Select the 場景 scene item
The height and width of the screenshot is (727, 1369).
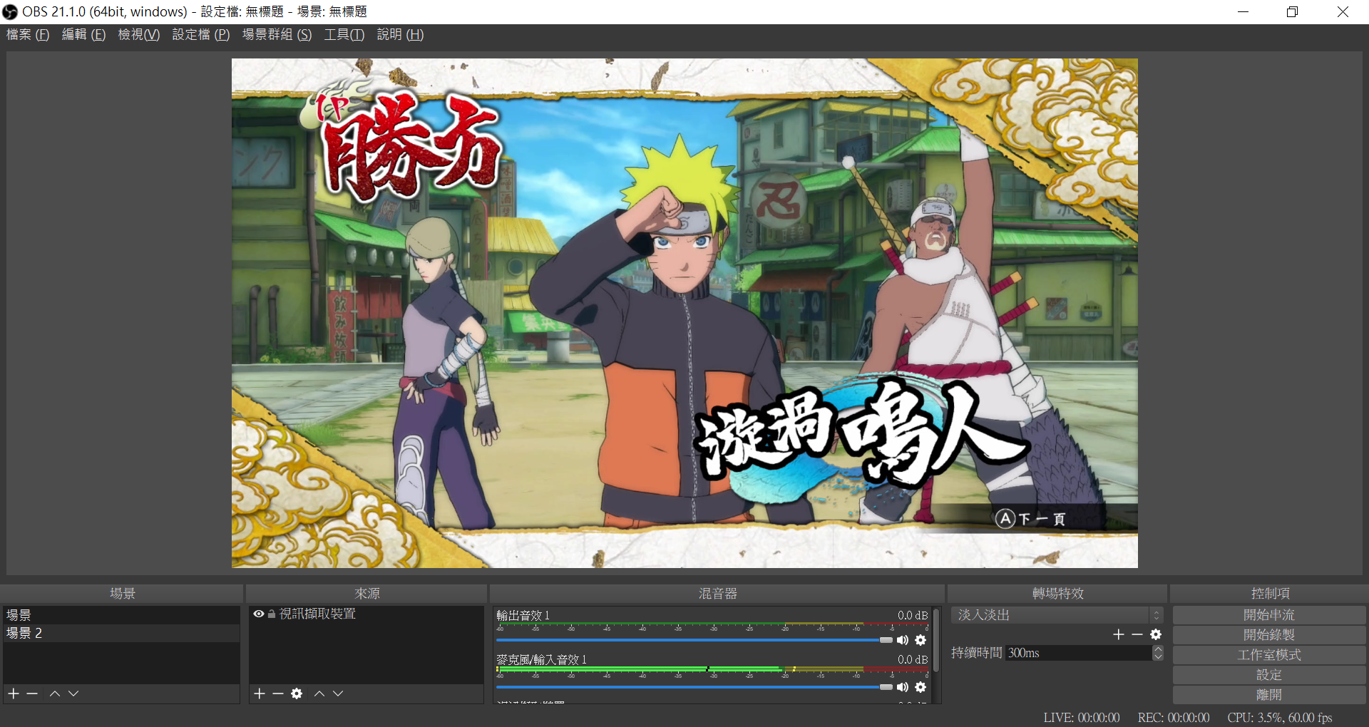pyautogui.click(x=121, y=614)
